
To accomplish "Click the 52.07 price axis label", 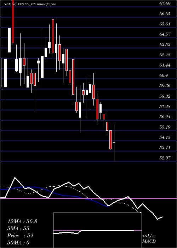I will tap(165, 158).
